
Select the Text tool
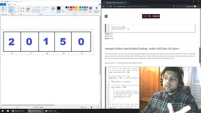click(23, 8)
